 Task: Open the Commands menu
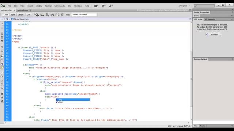[x=59, y=6]
